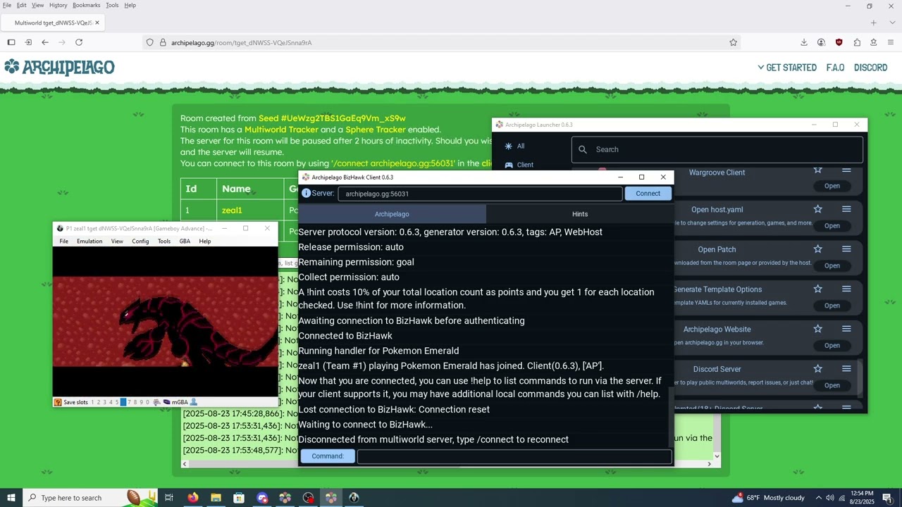Bookmark this page with the star icon

pyautogui.click(x=733, y=42)
